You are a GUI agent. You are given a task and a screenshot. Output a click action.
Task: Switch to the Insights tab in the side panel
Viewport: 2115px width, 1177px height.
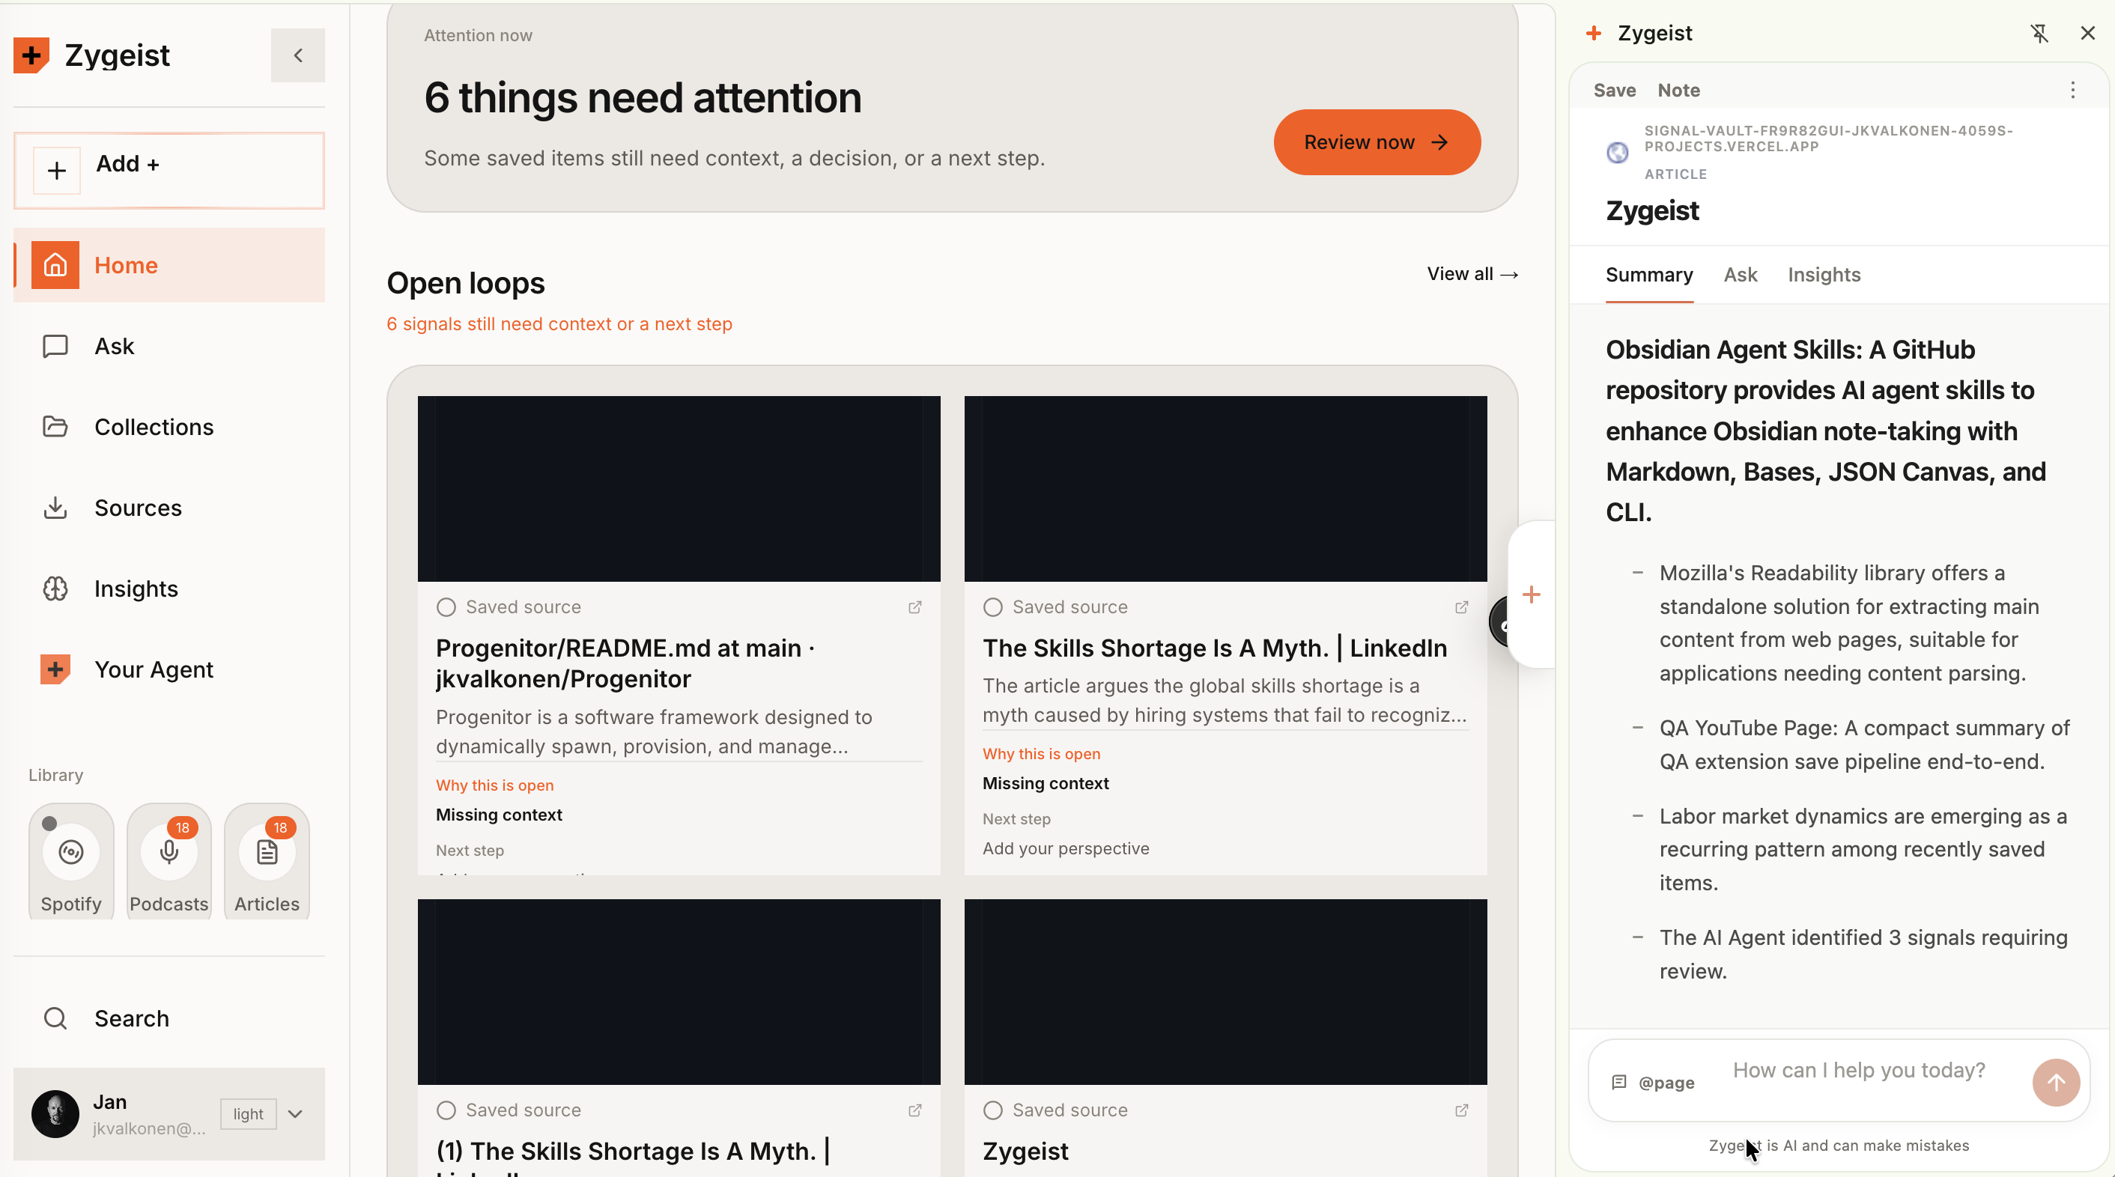coord(1824,275)
